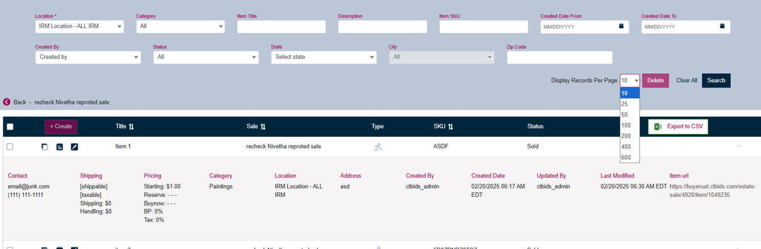
Task: Click 02/20/2025 06:17 AM created date
Action: [x=498, y=191]
